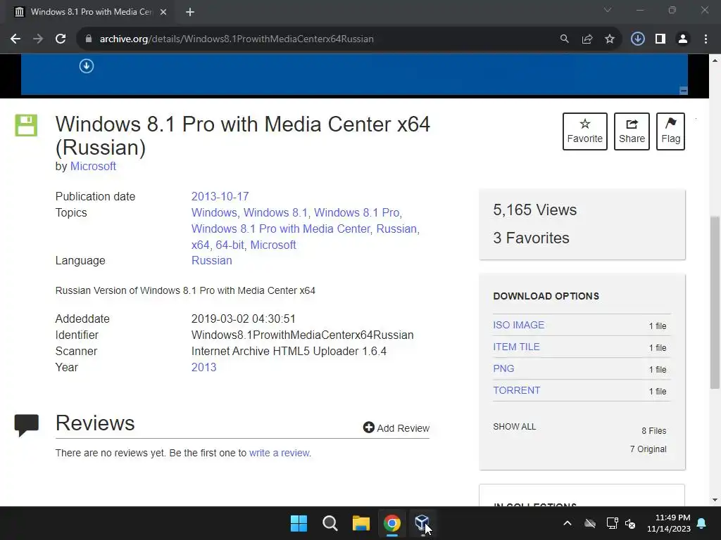
Task: Click the scrollbar up arrow
Action: pyautogui.click(x=715, y=60)
